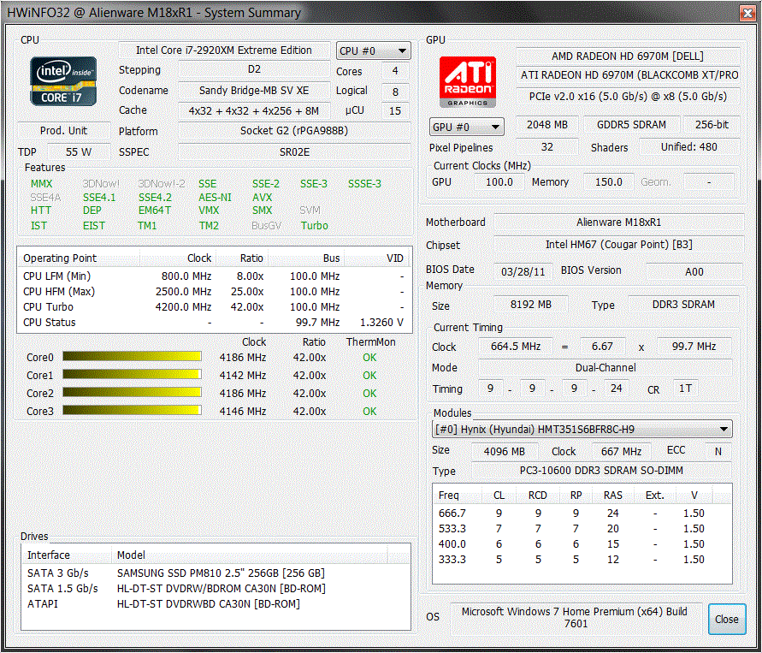This screenshot has width=762, height=653.
Task: Click the Close button
Action: [727, 619]
